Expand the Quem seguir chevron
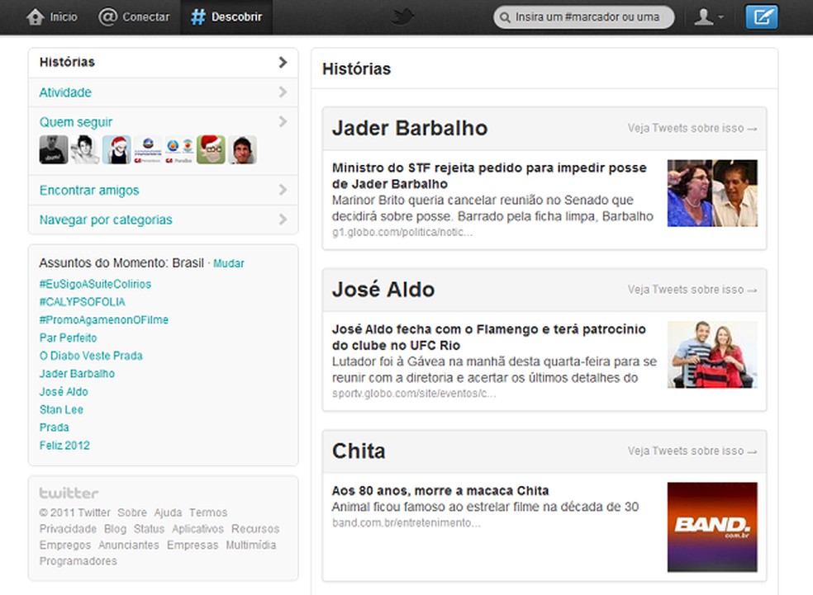The height and width of the screenshot is (595, 813). pos(283,121)
